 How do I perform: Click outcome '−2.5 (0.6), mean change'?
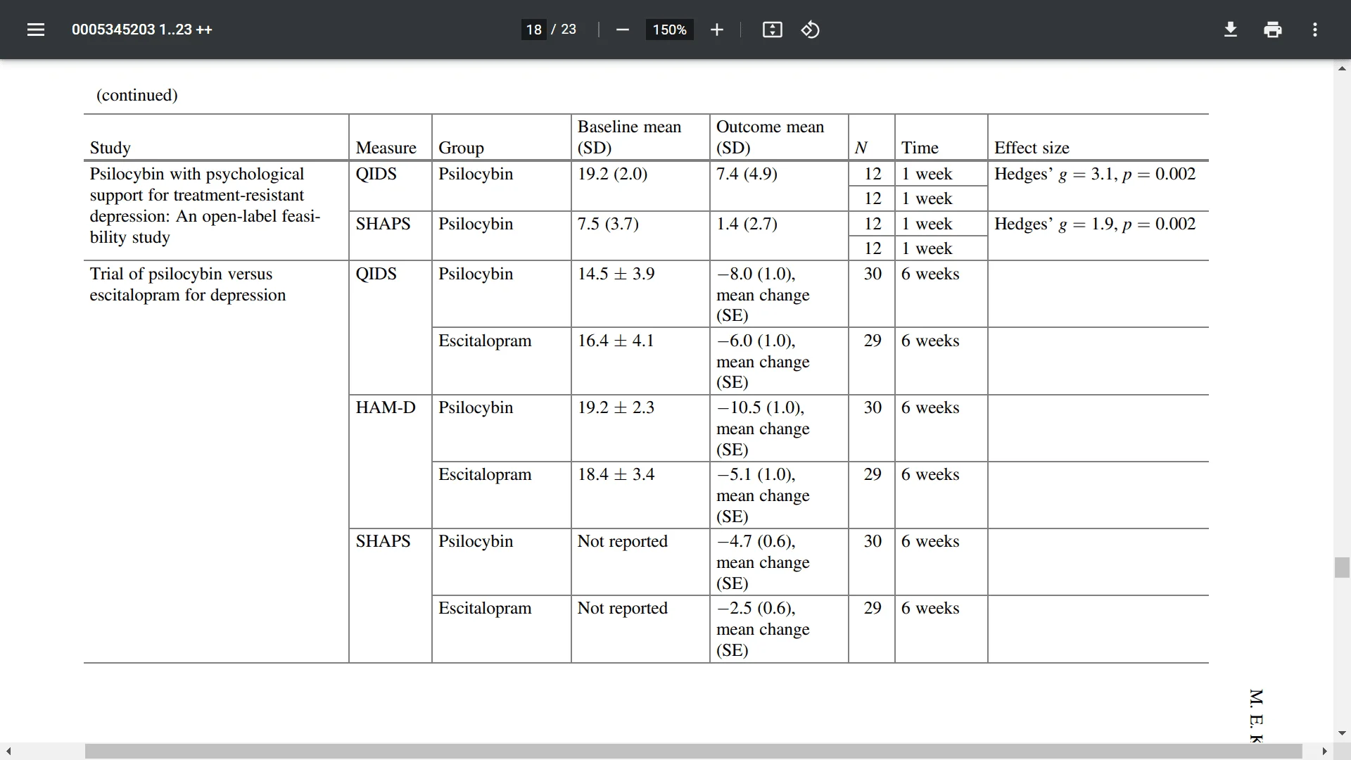tap(763, 619)
